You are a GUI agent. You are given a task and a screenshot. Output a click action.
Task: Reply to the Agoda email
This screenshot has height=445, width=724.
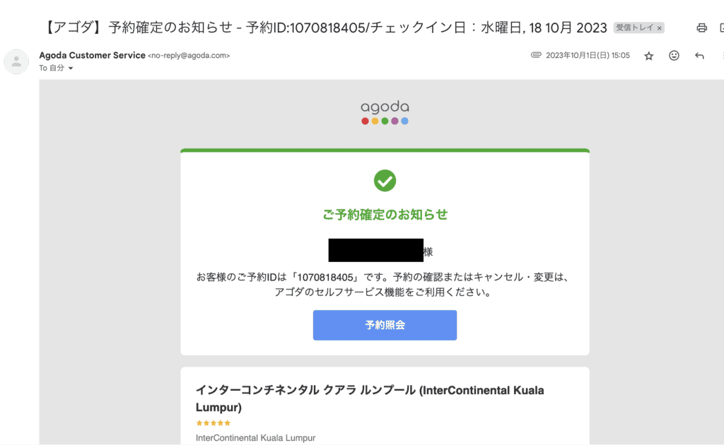point(699,55)
